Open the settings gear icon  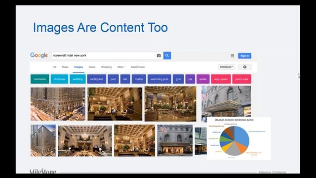(245, 67)
